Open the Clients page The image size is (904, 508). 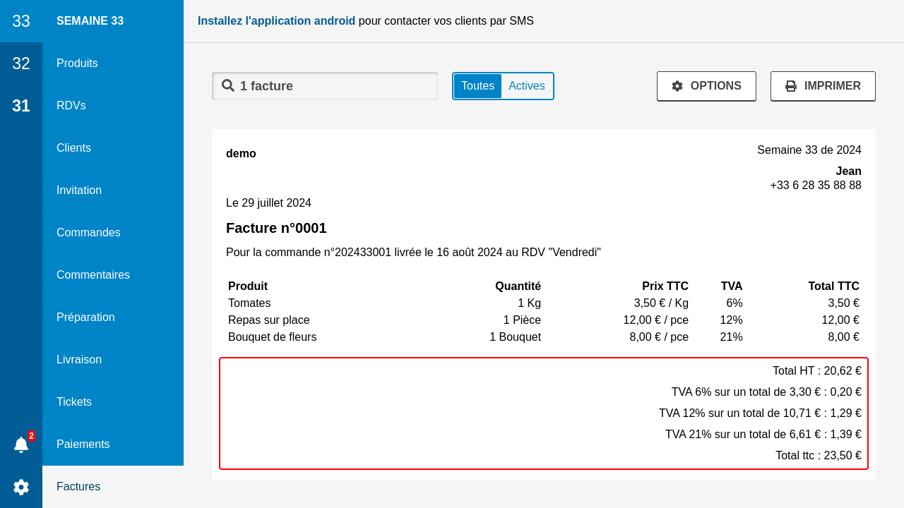pyautogui.click(x=73, y=148)
